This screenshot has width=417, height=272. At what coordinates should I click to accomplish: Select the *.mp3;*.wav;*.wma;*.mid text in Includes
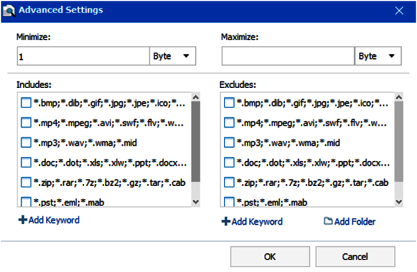tap(85, 143)
